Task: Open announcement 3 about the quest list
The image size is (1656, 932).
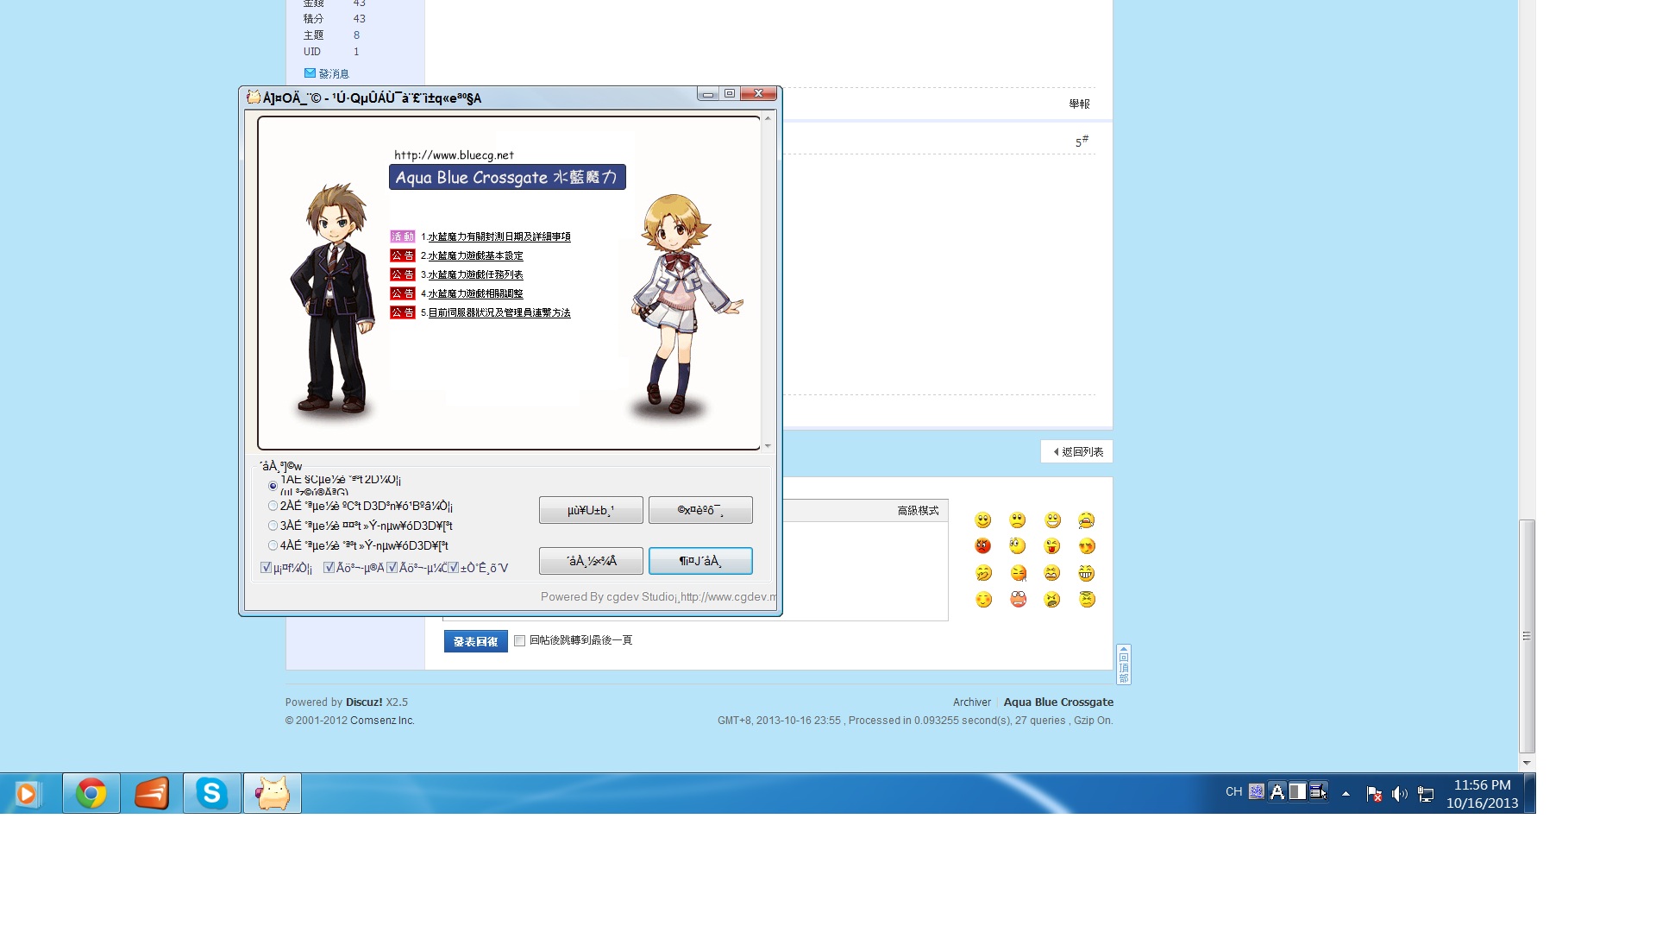Action: [x=475, y=274]
